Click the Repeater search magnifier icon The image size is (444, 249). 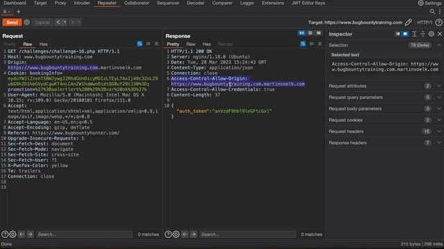(x=432, y=12)
